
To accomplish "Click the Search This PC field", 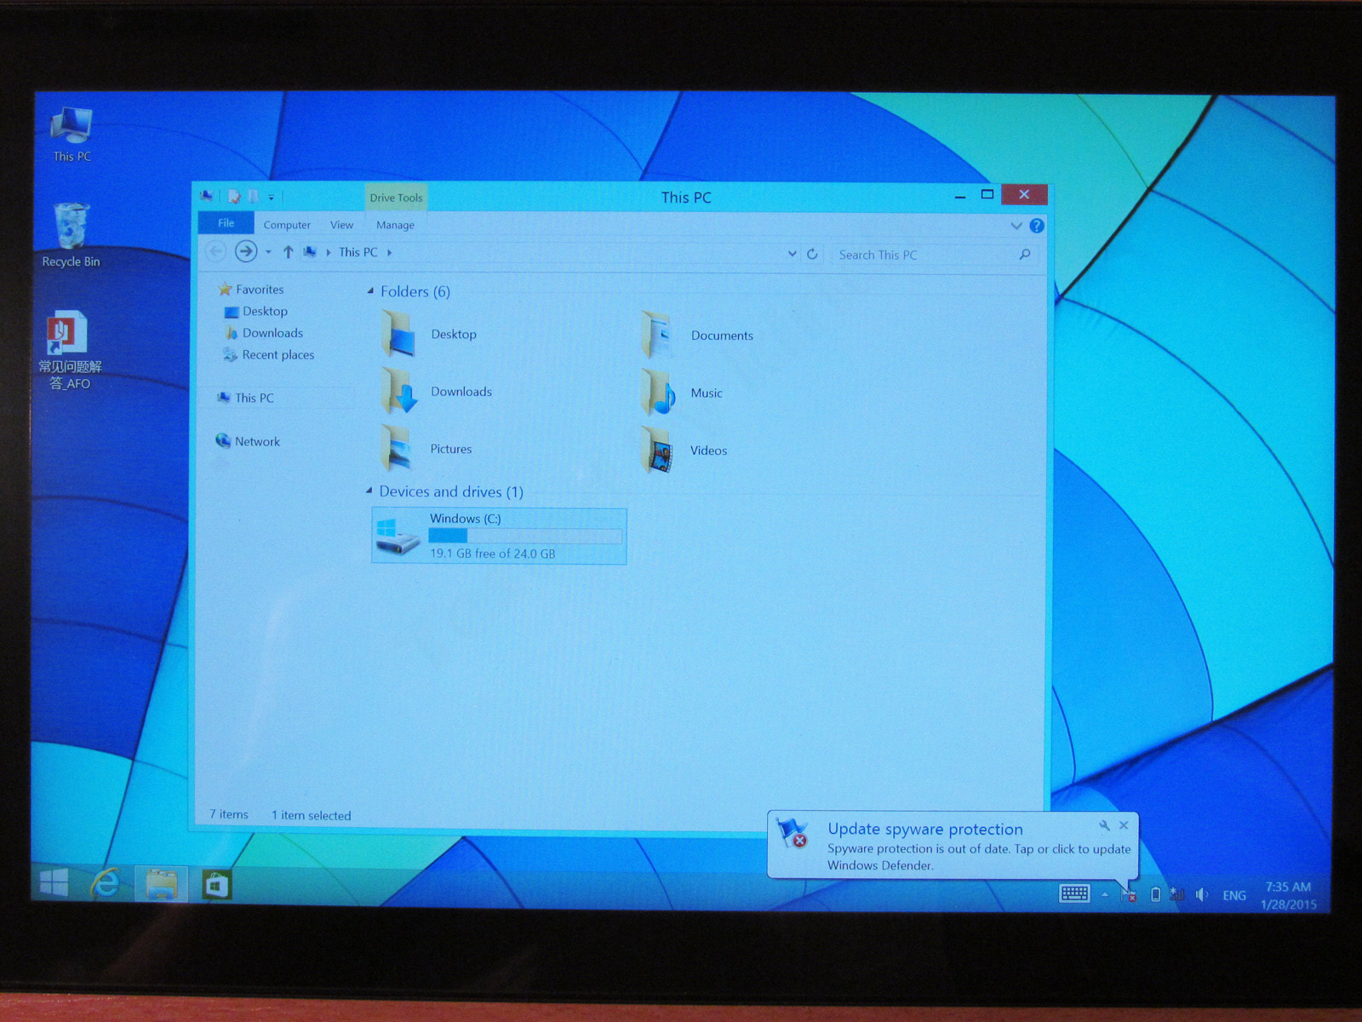I will (x=924, y=255).
